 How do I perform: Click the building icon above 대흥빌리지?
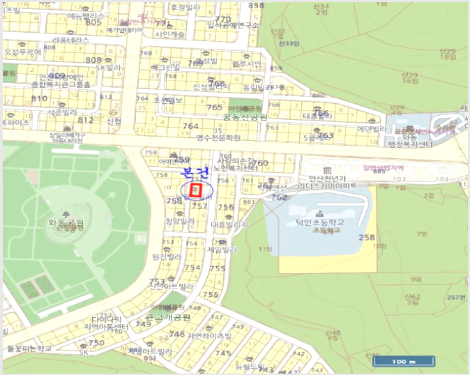coord(229,217)
